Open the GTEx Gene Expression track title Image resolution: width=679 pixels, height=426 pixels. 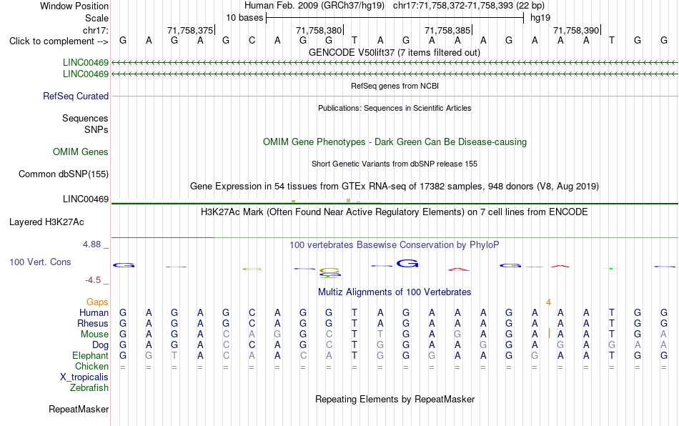(x=395, y=186)
